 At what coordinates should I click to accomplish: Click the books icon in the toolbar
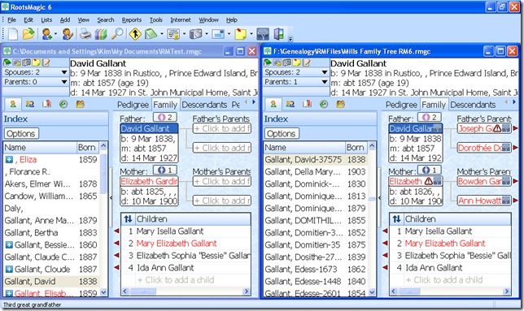[101, 33]
